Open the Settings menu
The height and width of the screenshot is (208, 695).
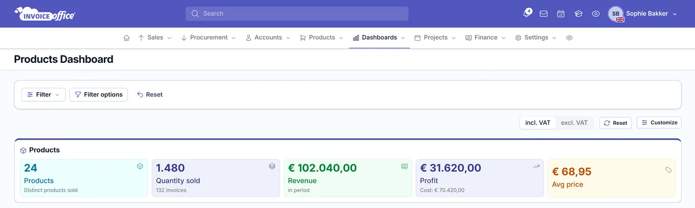coord(536,38)
